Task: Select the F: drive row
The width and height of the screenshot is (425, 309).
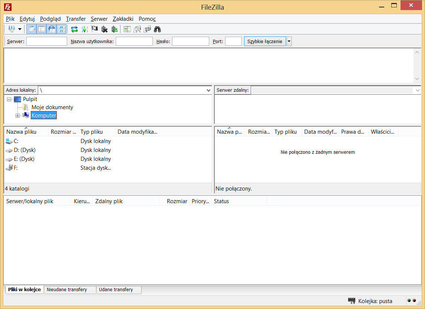Action: tap(108, 168)
